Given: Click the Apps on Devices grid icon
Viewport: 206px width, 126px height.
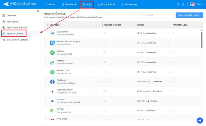Looking at the screenshot, I should (x=4, y=34).
